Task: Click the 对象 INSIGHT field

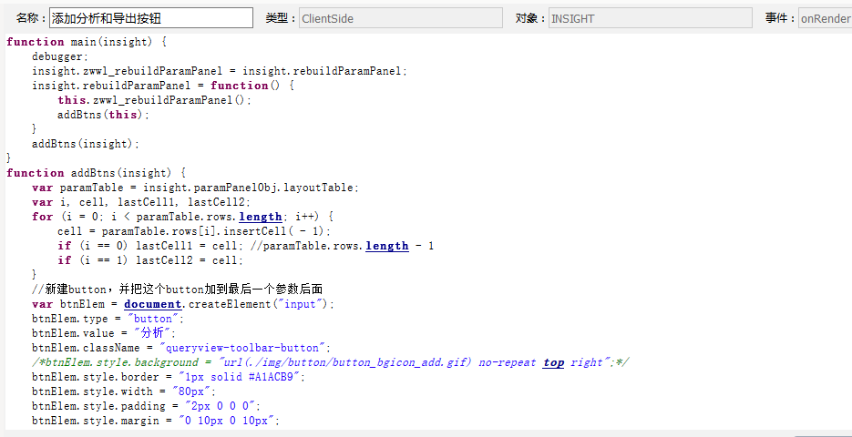Action: click(x=651, y=18)
